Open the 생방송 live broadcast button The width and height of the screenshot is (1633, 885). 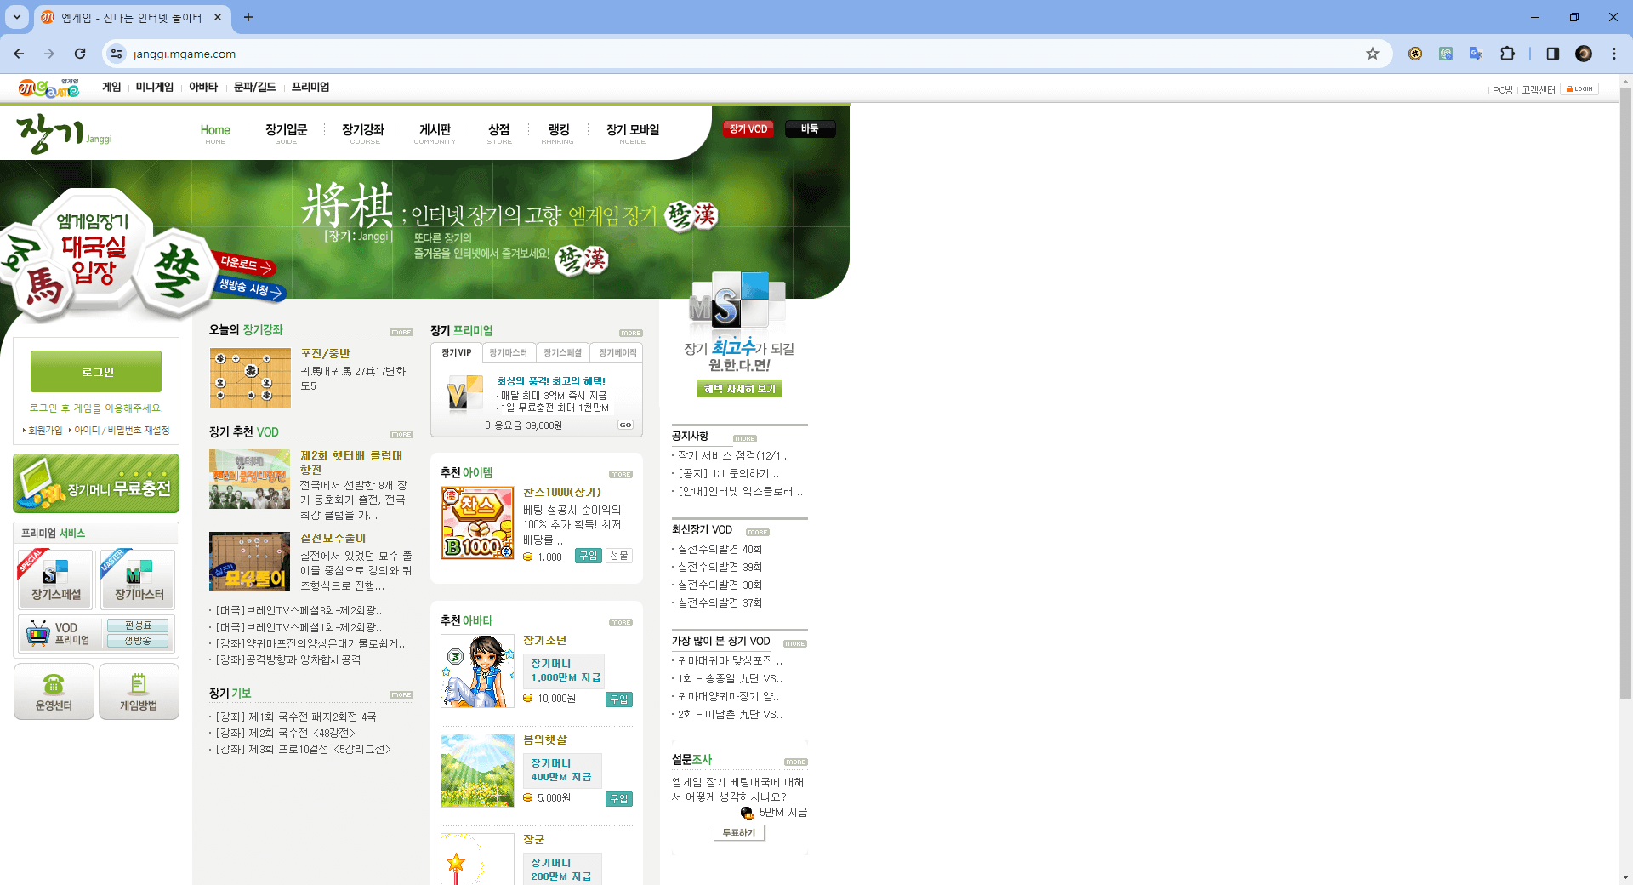(138, 641)
